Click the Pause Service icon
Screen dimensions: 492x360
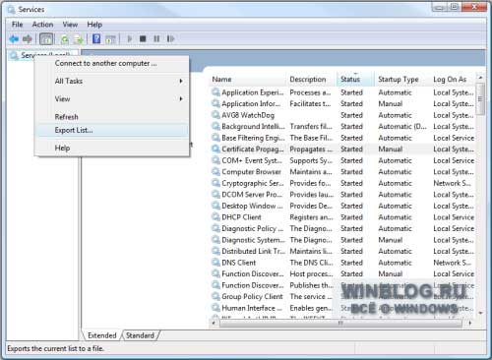pyautogui.click(x=156, y=39)
